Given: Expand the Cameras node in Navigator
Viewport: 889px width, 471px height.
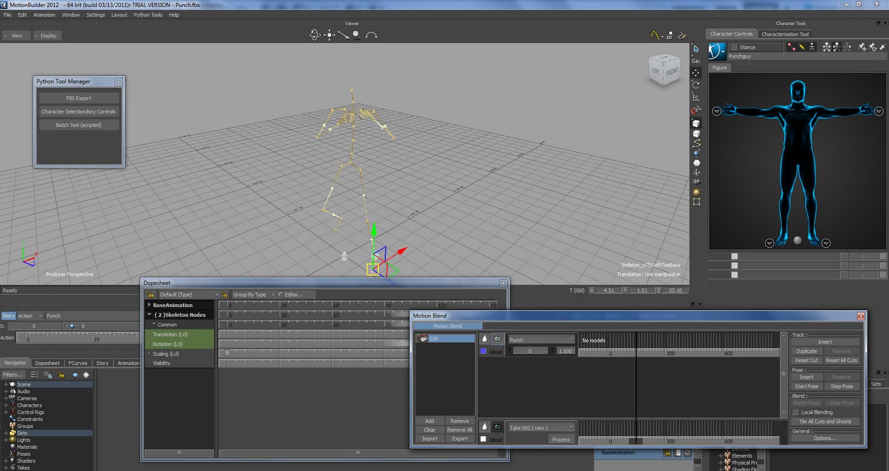Looking at the screenshot, I should click(6, 398).
